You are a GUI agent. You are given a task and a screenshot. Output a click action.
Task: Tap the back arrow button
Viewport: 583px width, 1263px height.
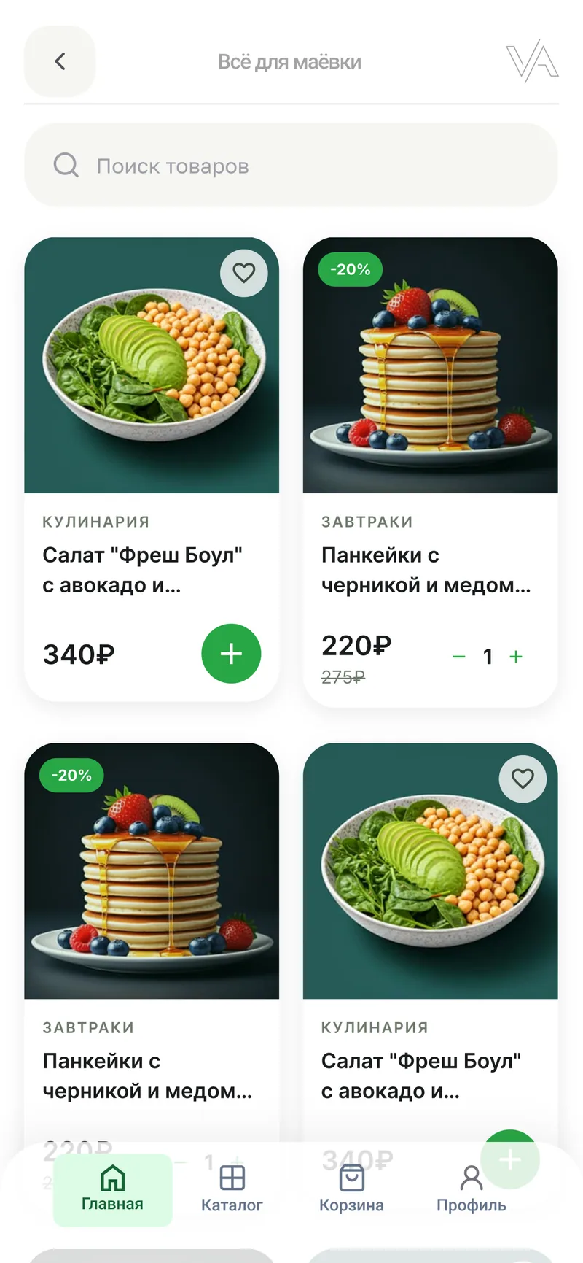pyautogui.click(x=60, y=61)
